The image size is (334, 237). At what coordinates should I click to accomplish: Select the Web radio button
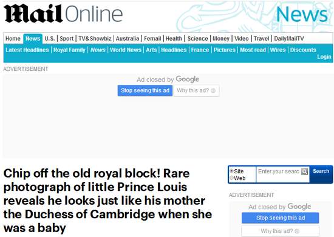231,178
